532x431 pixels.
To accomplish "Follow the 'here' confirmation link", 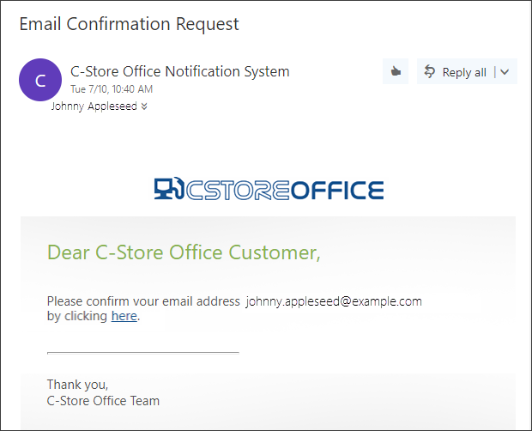I will point(124,316).
